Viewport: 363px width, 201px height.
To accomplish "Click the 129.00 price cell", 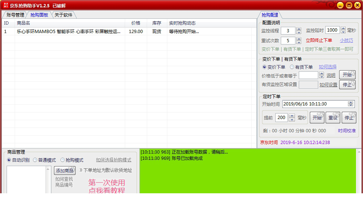I will tap(136, 32).
